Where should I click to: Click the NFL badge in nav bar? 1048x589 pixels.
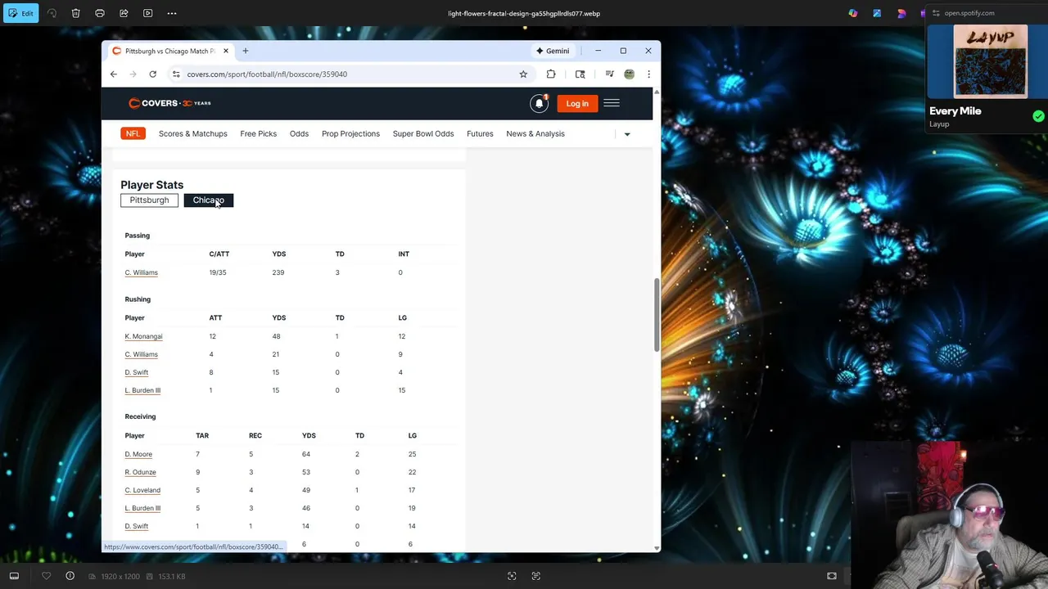coord(133,133)
